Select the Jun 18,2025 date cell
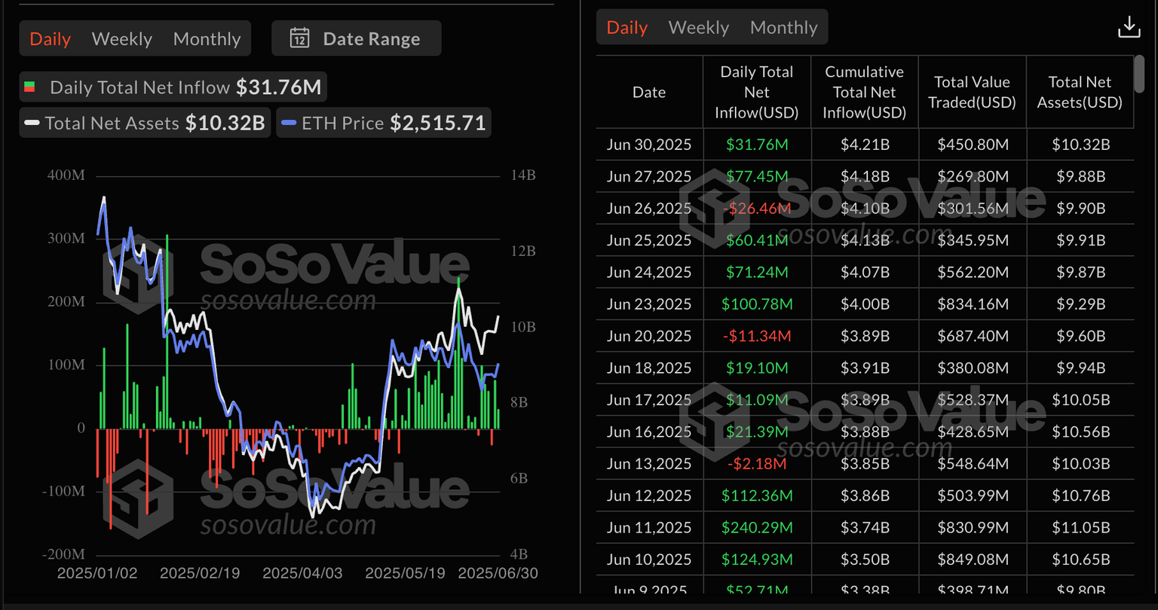The height and width of the screenshot is (610, 1158). pyautogui.click(x=649, y=368)
